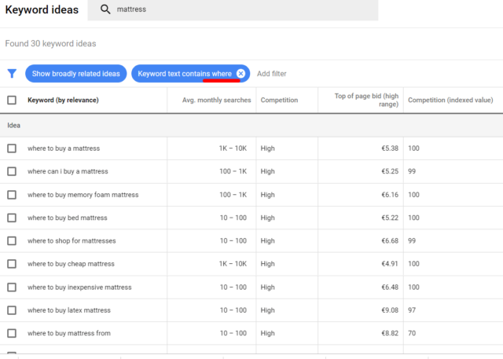This screenshot has height=359, width=503.
Task: Click the €8.82 bid value
Action: tap(390, 333)
